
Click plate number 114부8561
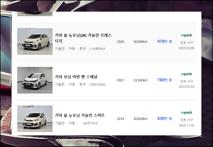click(98, 49)
